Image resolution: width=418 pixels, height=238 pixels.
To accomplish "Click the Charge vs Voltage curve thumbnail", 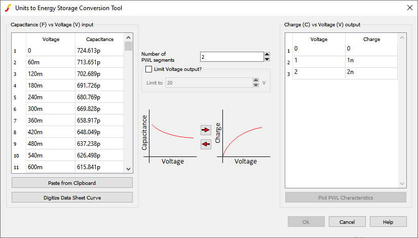I will tap(242, 136).
